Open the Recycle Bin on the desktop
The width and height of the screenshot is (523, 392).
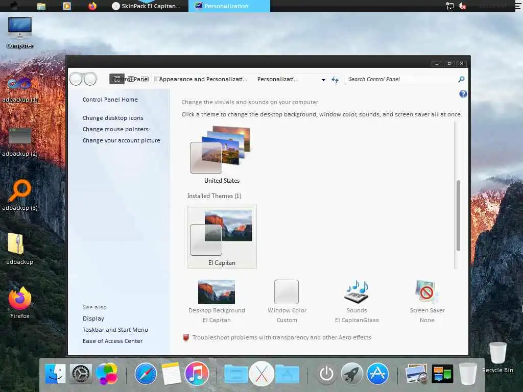[x=497, y=357]
